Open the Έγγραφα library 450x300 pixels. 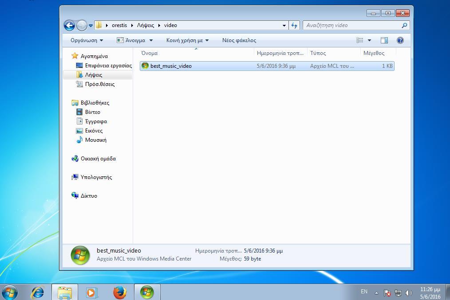[x=96, y=121]
